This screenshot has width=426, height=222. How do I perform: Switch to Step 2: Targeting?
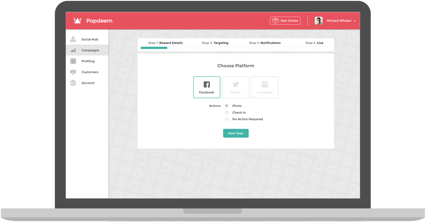click(215, 43)
